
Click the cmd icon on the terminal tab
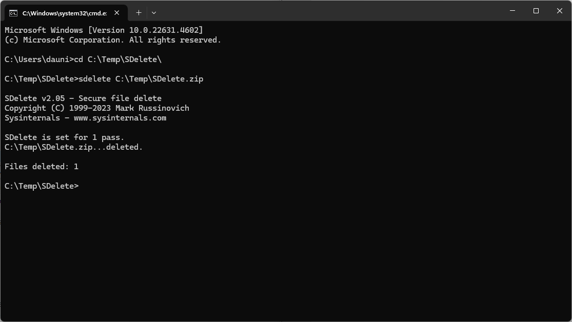[13, 13]
